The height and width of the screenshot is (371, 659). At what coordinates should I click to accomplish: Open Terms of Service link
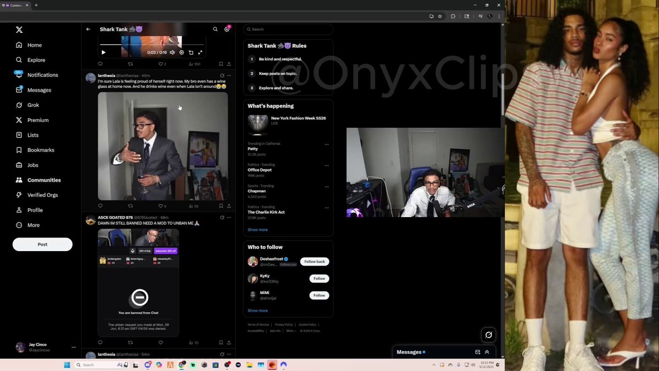tap(258, 325)
